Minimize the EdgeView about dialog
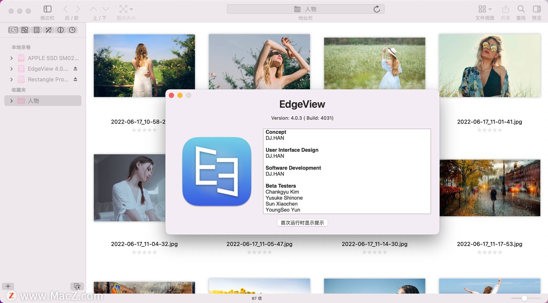The height and width of the screenshot is (303, 548). pyautogui.click(x=180, y=95)
